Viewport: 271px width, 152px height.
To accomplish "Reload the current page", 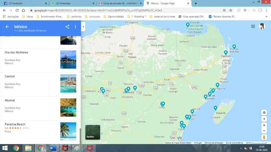I will tap(17, 11).
